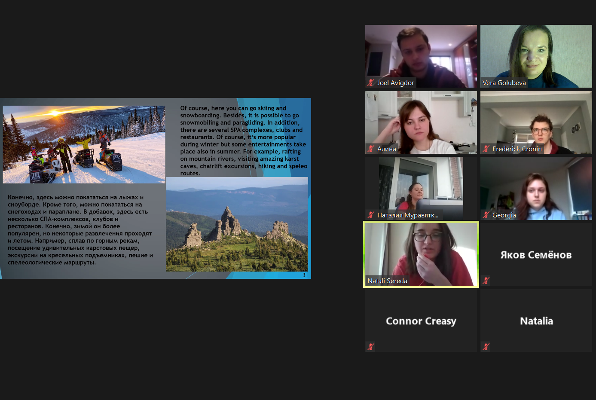Click Connor Creasy's muted microphone icon

(x=371, y=347)
